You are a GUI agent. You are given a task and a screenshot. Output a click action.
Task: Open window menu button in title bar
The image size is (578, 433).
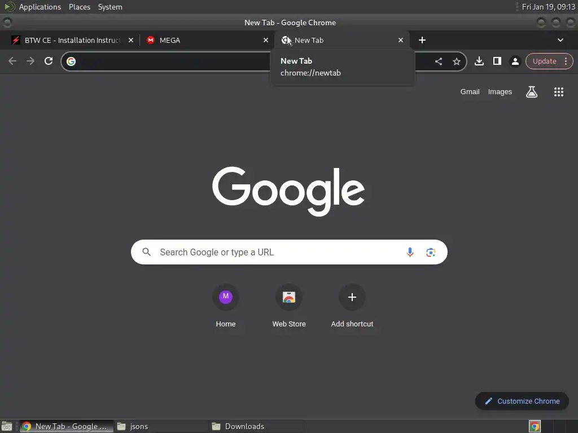7,23
